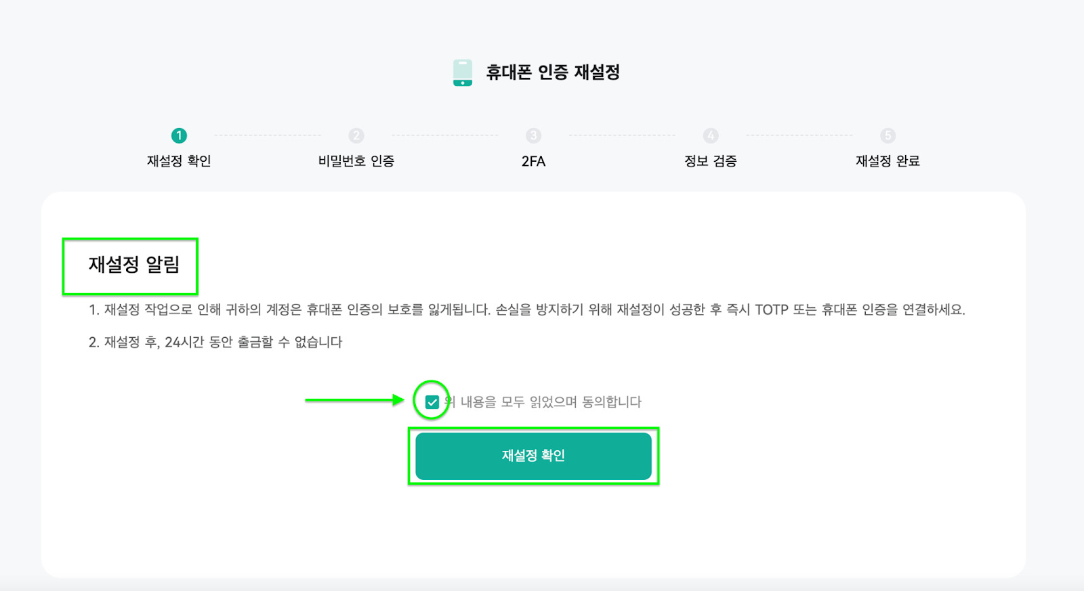Click the dotted progress line between steps 1 and 2
Viewport: 1084px width, 591px height.
pos(268,135)
